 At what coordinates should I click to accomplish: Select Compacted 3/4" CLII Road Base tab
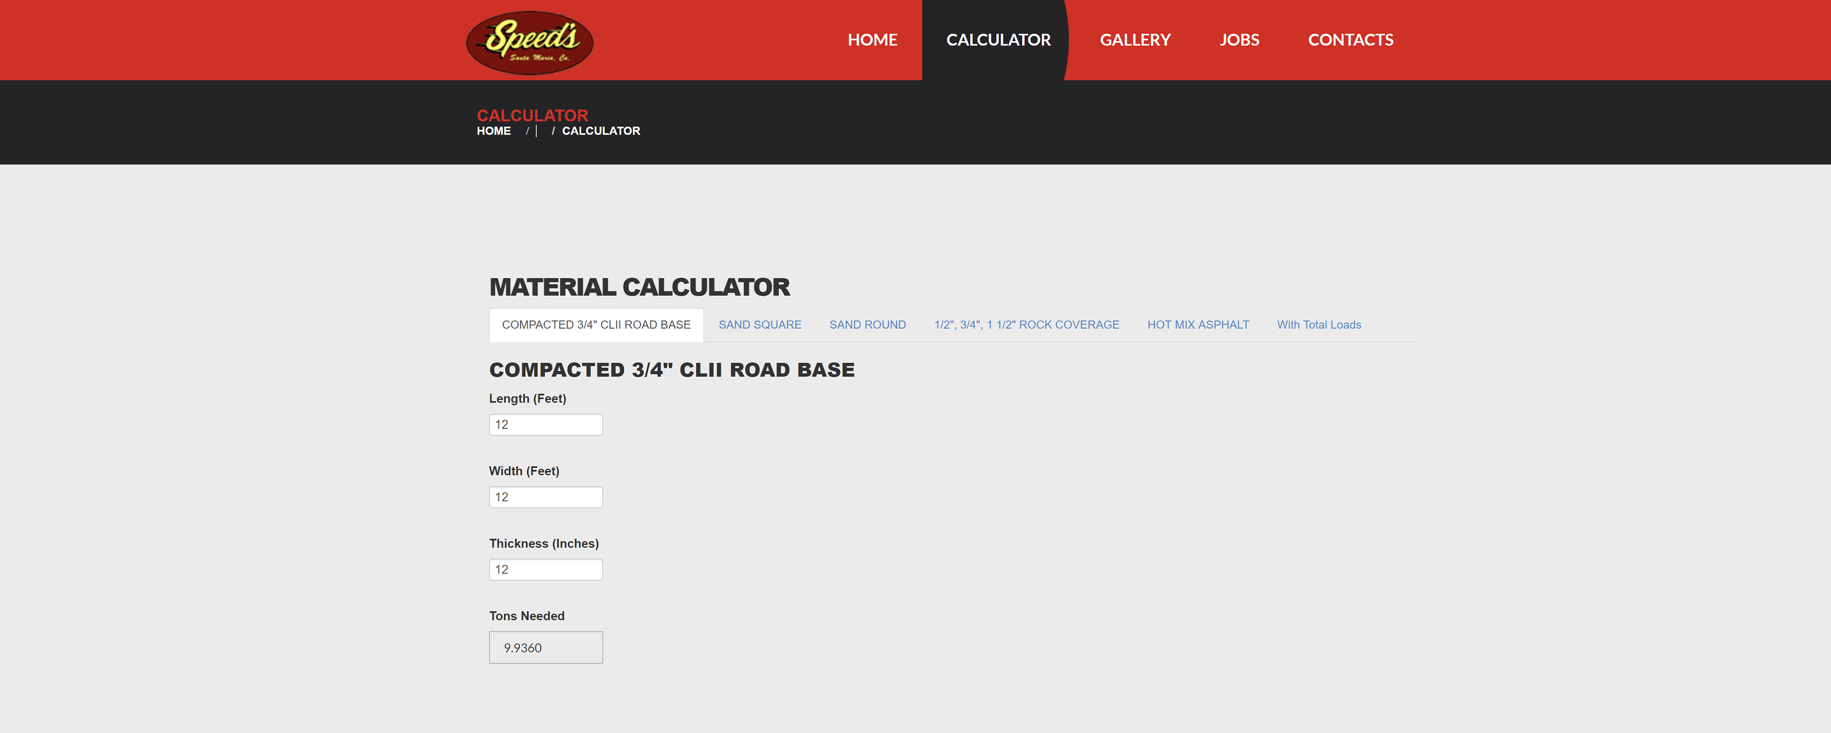[596, 325]
